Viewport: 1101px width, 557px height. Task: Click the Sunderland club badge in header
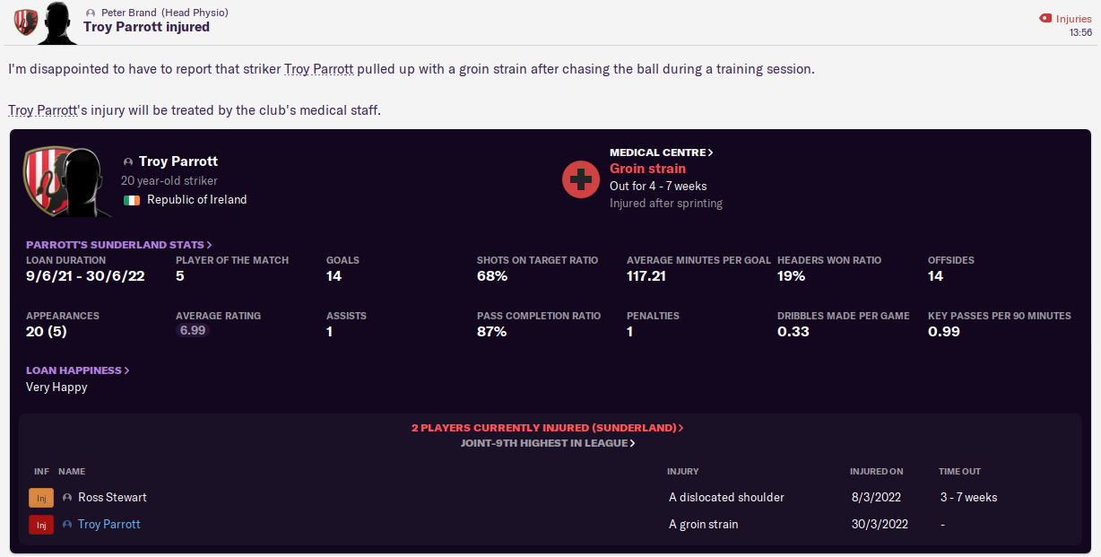pyautogui.click(x=26, y=22)
